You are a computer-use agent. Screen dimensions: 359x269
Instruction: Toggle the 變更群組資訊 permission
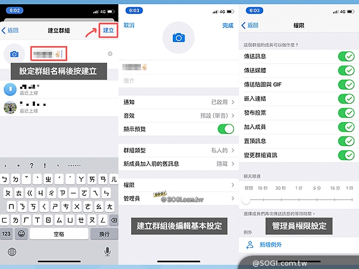pos(346,155)
